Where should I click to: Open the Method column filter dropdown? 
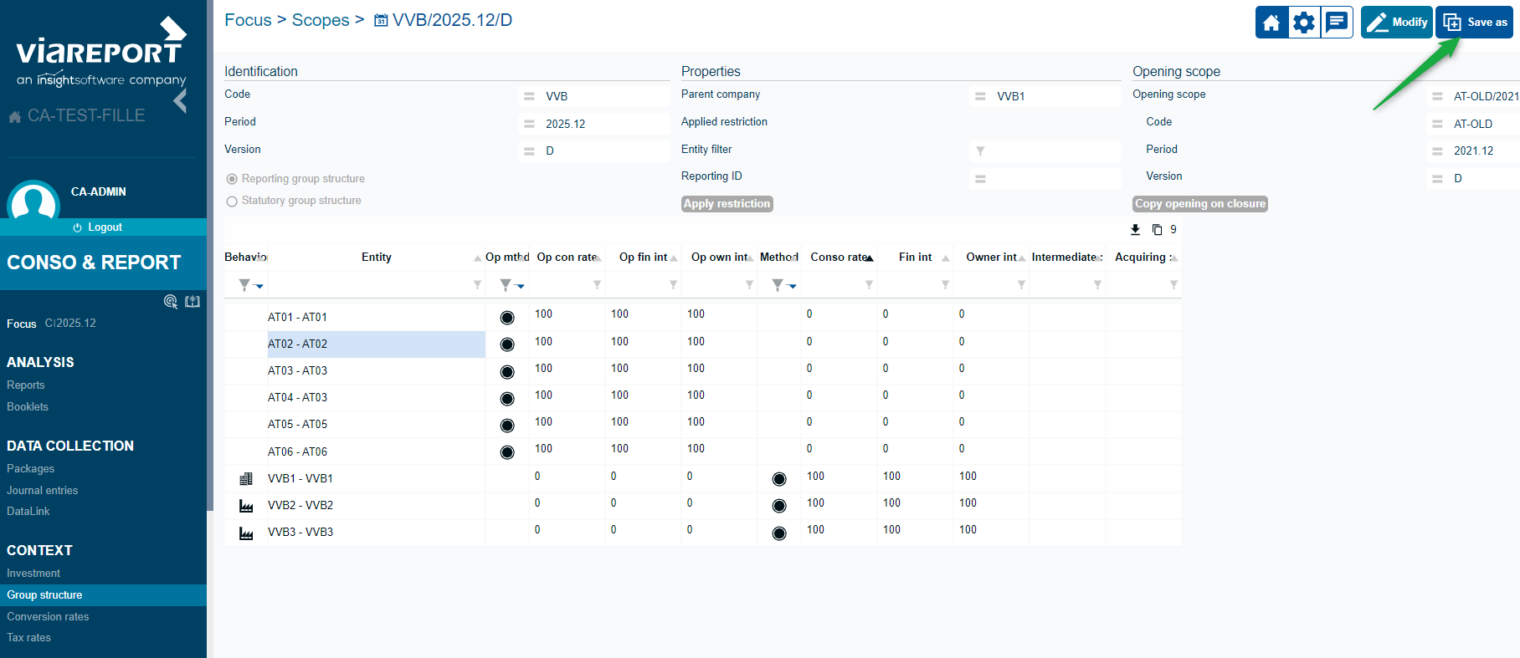[783, 285]
